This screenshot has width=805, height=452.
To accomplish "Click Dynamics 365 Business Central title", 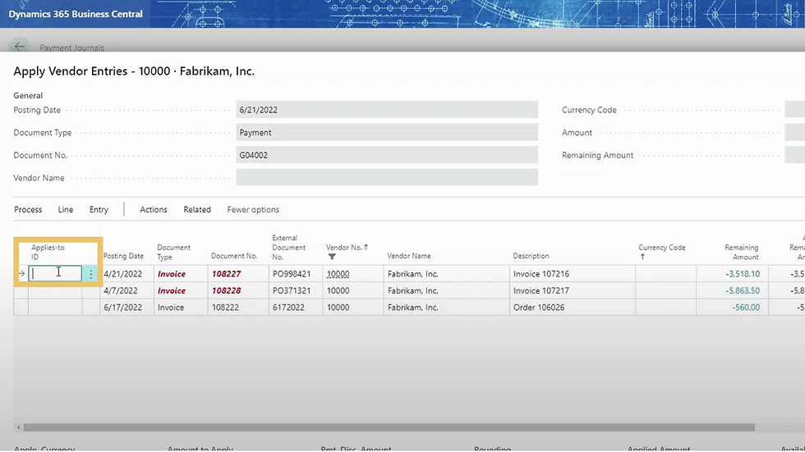I will tap(76, 14).
